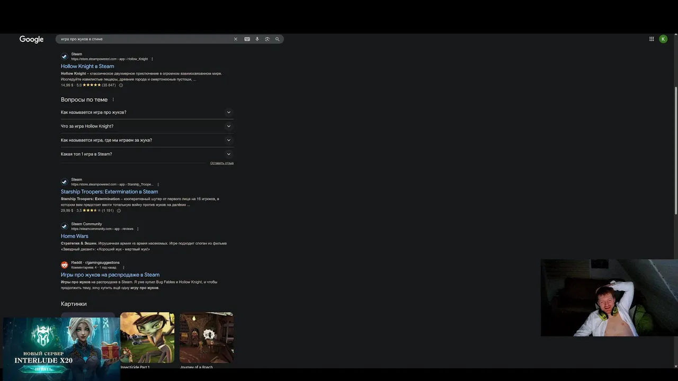Screen dimensions: 678x381
Task: Open the Home Wars link
Action: (x=75, y=236)
